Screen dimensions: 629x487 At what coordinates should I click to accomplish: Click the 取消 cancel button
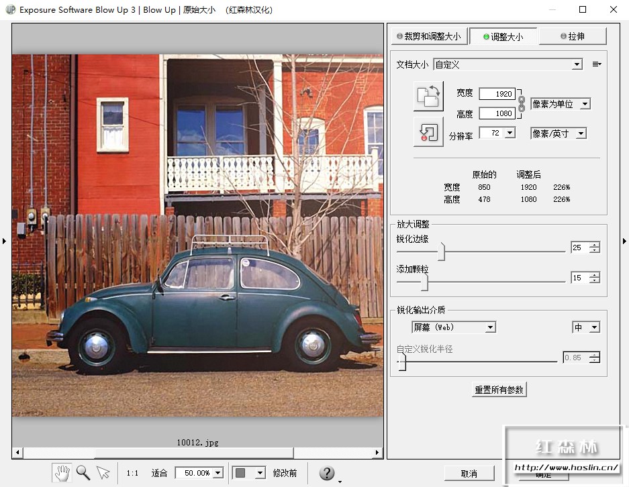469,474
